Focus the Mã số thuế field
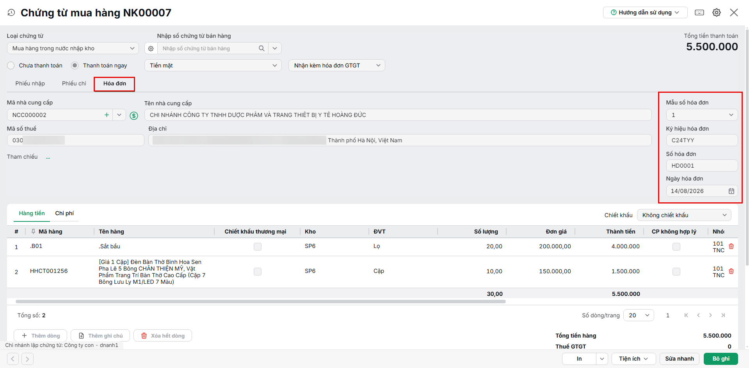Image resolution: width=749 pixels, height=368 pixels. click(x=76, y=140)
